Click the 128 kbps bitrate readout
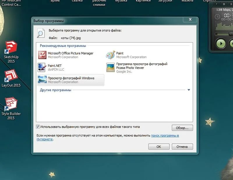Image resolution: width=233 pixels, height=180 pixels. click(224, 10)
